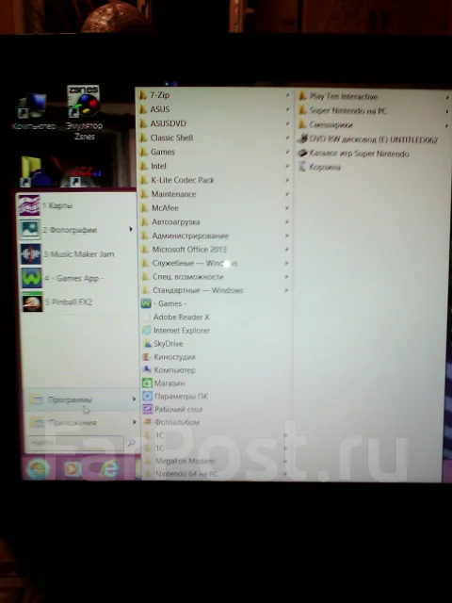
Task: Open Nintendo 64 на PC folder
Action: pos(216,474)
